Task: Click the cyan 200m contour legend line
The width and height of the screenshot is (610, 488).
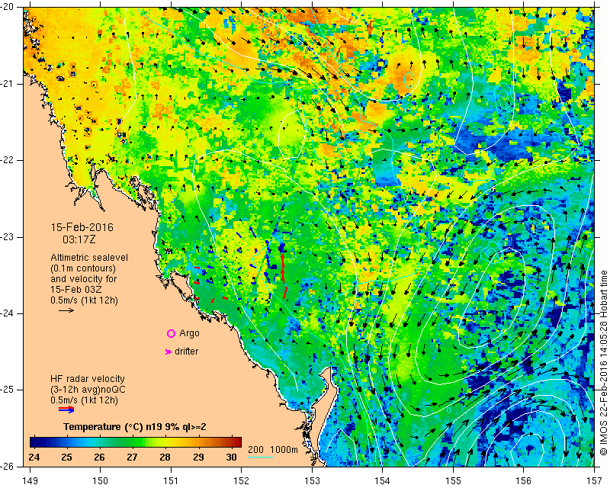Action: tap(260, 457)
